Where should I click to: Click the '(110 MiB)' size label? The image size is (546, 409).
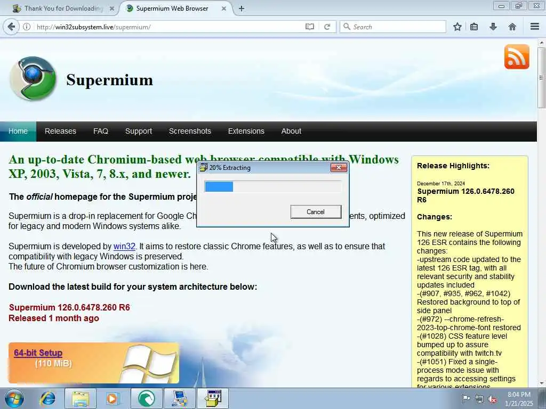(x=53, y=363)
